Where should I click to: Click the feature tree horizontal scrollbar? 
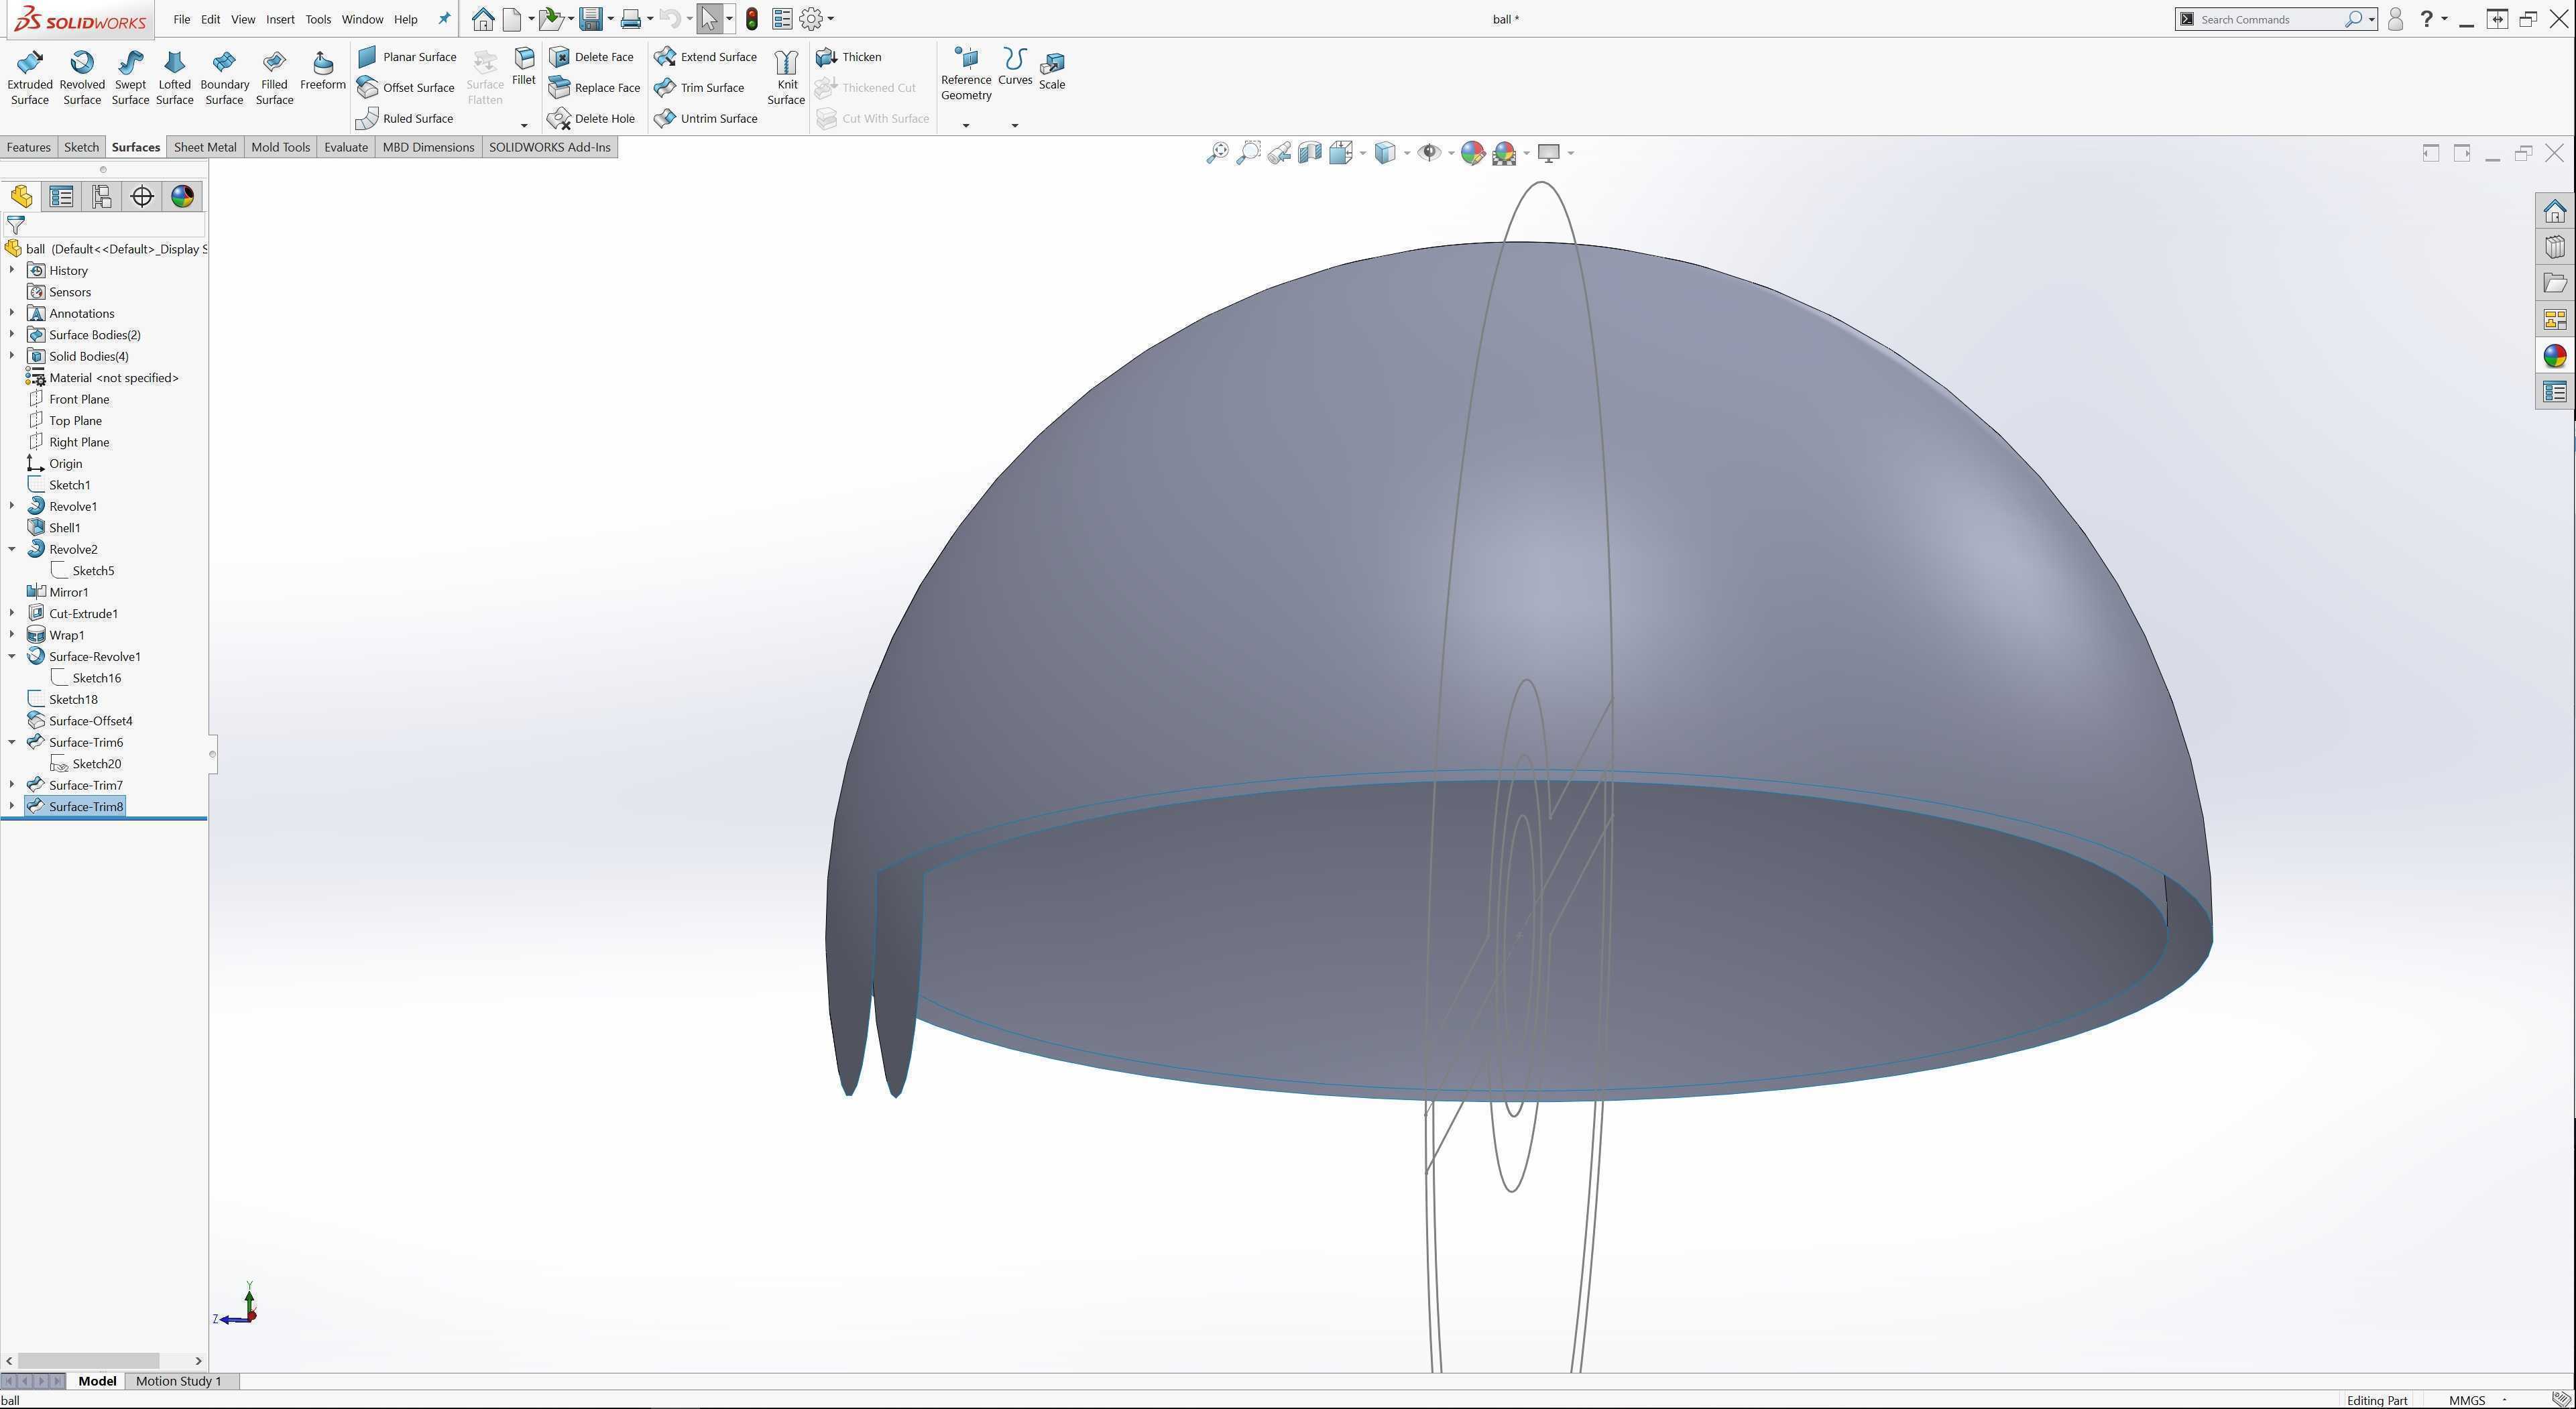pos(89,1361)
